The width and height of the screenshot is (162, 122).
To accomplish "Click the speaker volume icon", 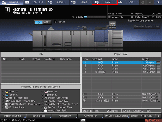I will tap(150, 2).
